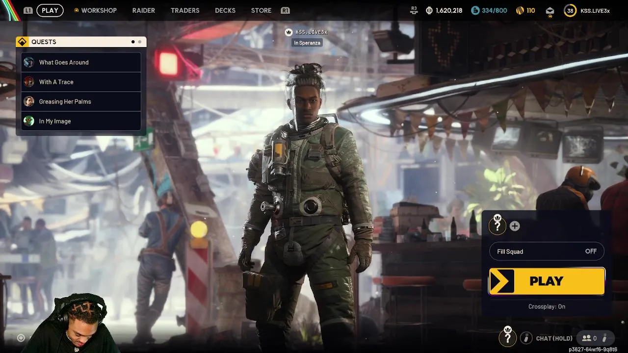
Task: Select the first quest page dot
Action: tap(133, 42)
